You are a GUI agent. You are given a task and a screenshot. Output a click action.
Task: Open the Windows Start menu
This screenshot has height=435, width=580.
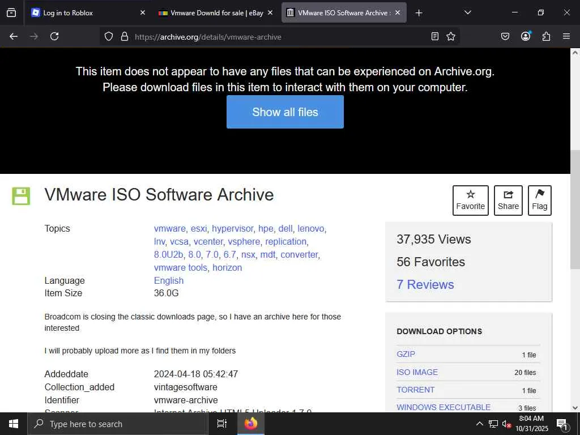[x=14, y=424]
